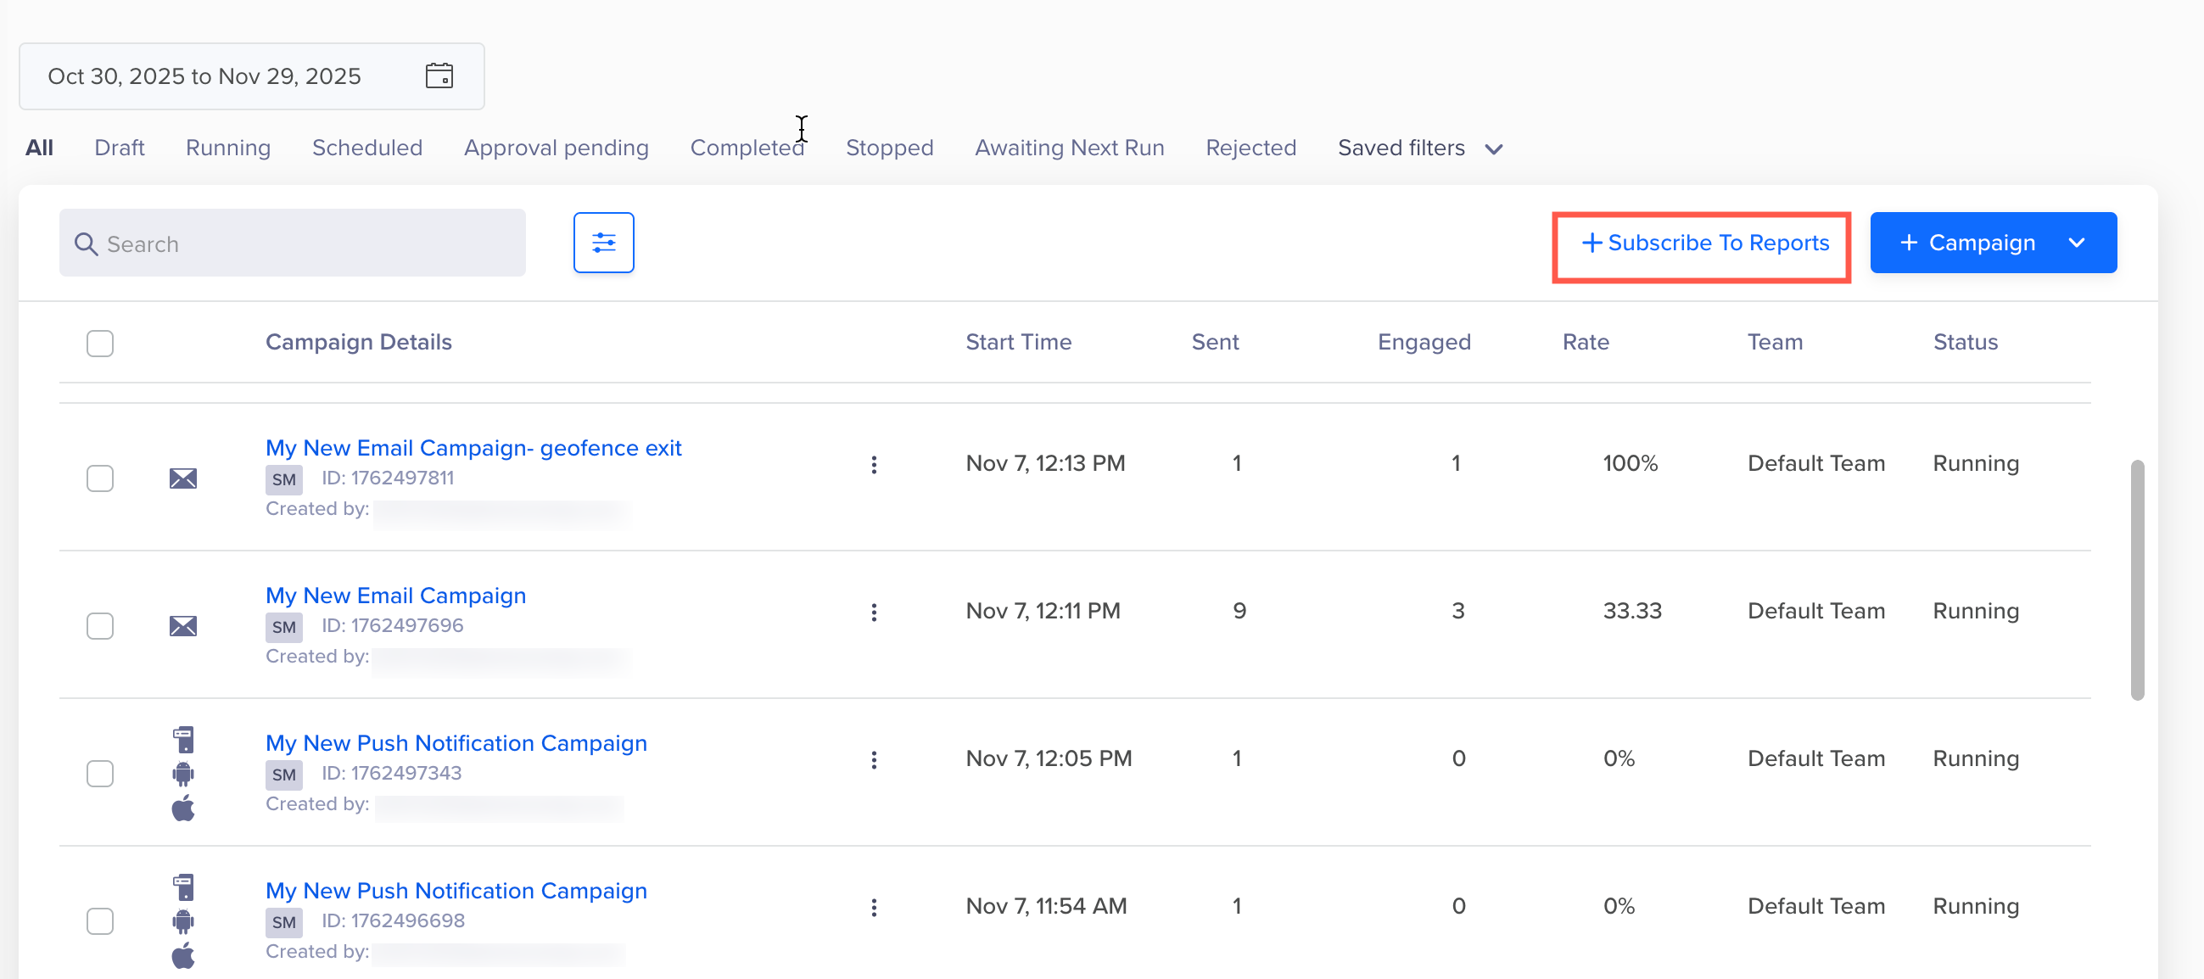The image size is (2204, 979).
Task: Click the envelope icon on My New Email Campaign row
Action: (x=183, y=625)
